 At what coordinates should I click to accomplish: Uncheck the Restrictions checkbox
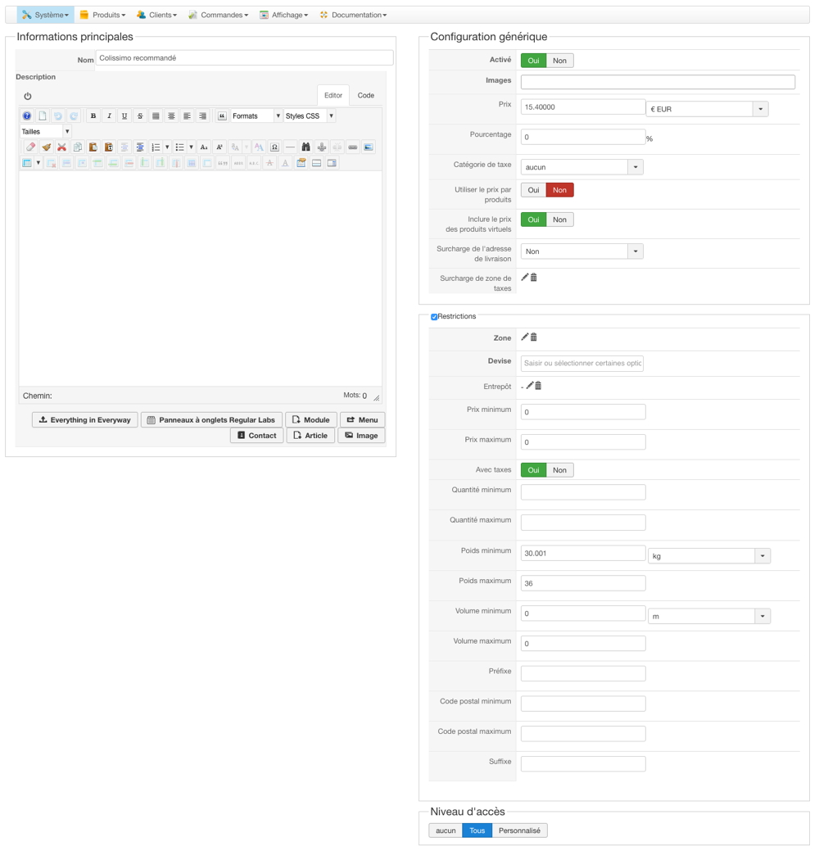pyautogui.click(x=434, y=316)
